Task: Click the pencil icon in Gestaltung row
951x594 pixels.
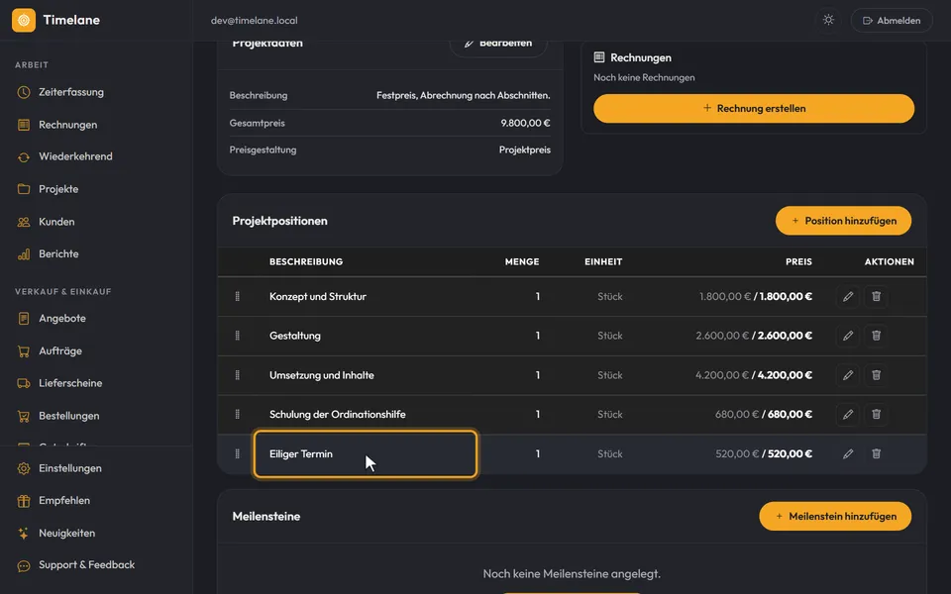Action: [848, 336]
